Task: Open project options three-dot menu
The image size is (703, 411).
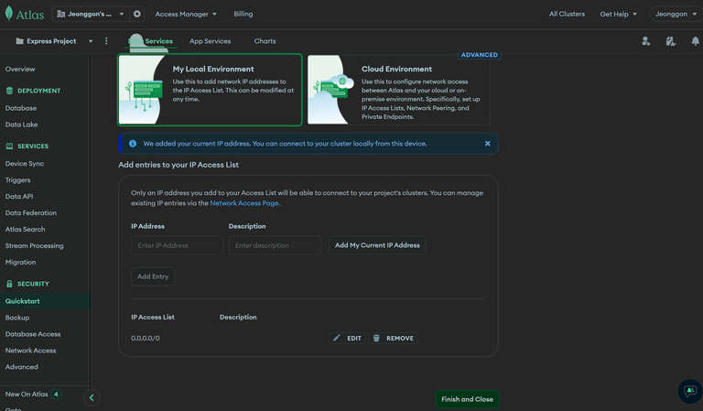Action: 106,41
